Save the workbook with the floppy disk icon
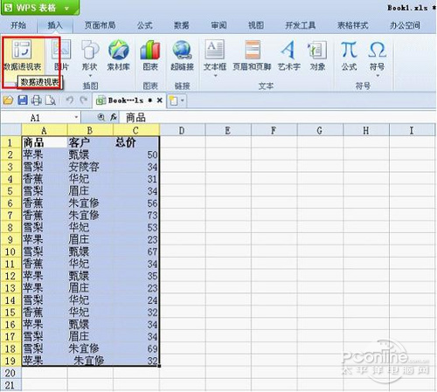This screenshot has height=392, width=437. click(23, 100)
